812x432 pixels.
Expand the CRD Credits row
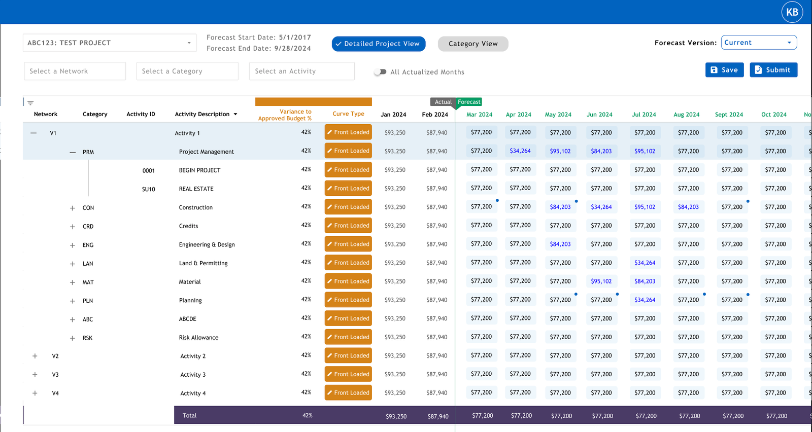pyautogui.click(x=72, y=227)
